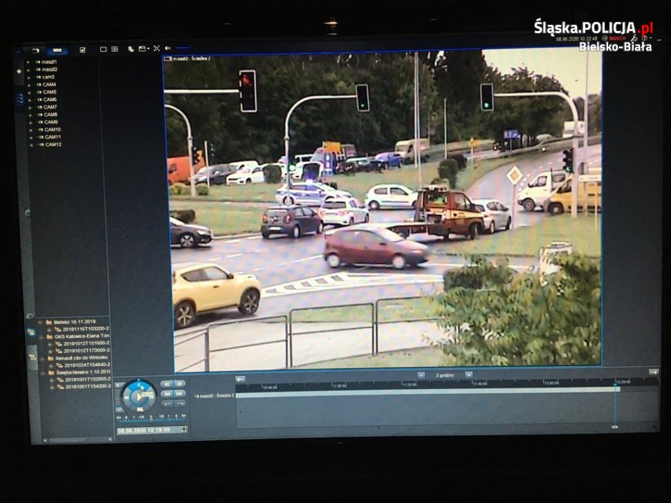Click the maszt2 recording bar in timeline
The height and width of the screenshot is (503, 671).
(x=428, y=392)
